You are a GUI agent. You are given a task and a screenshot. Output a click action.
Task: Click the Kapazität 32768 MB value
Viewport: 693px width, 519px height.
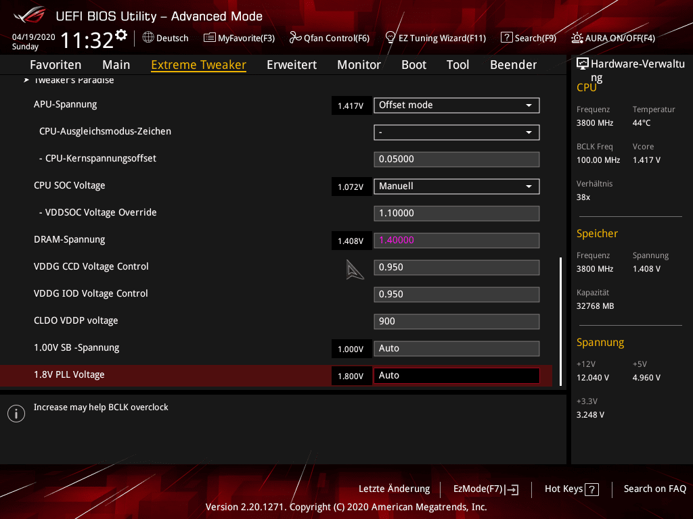click(x=595, y=306)
